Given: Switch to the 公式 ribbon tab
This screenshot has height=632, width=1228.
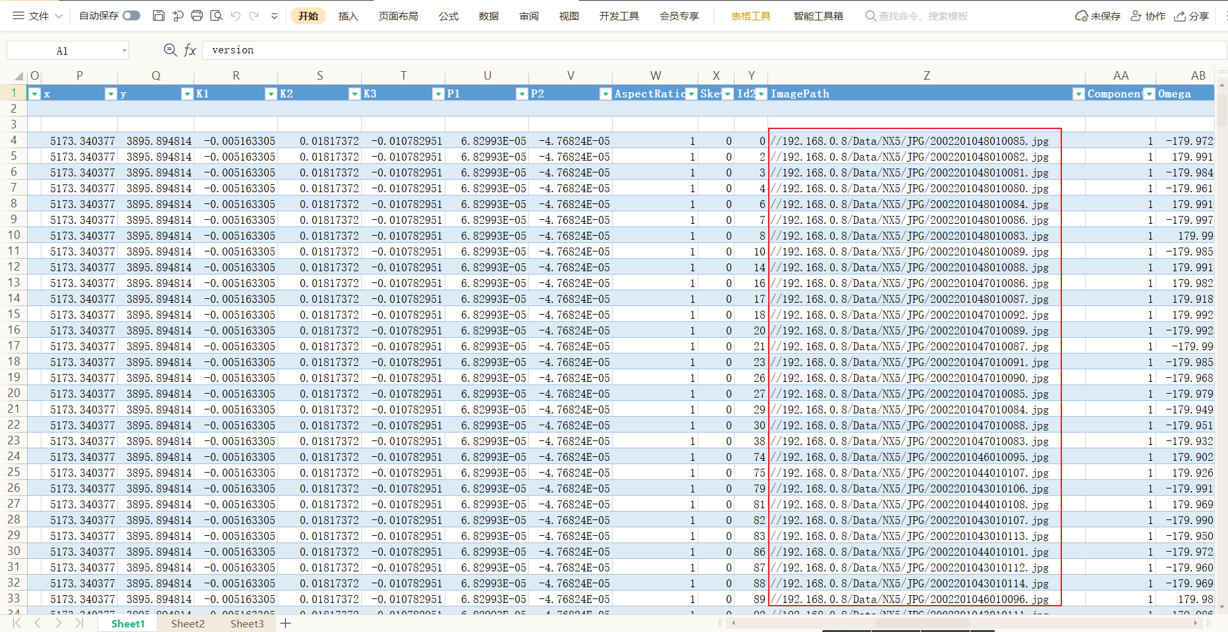Looking at the screenshot, I should [x=449, y=16].
